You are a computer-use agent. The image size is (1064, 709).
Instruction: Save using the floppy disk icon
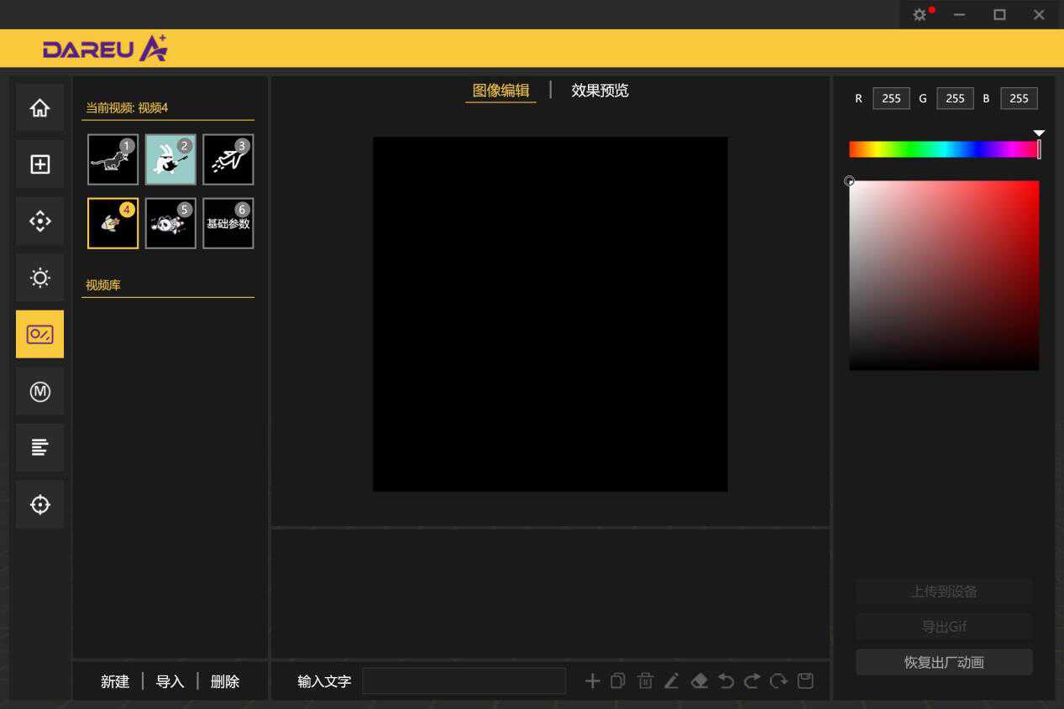click(x=805, y=681)
